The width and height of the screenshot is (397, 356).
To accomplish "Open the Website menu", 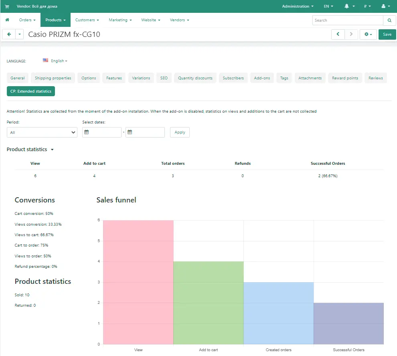I will point(151,20).
